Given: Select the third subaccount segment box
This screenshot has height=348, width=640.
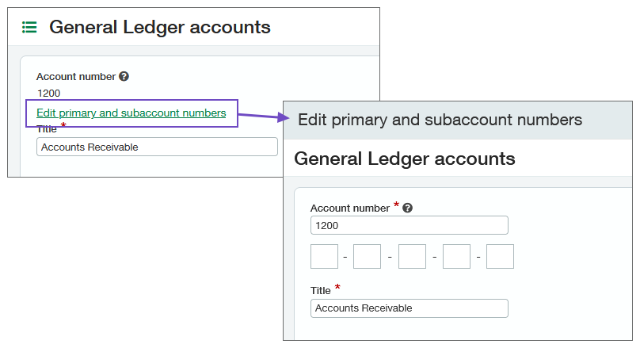Looking at the screenshot, I should 412,257.
